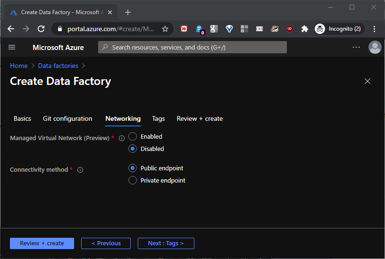
Task: Bookmark this page with the star icon
Action: click(165, 29)
